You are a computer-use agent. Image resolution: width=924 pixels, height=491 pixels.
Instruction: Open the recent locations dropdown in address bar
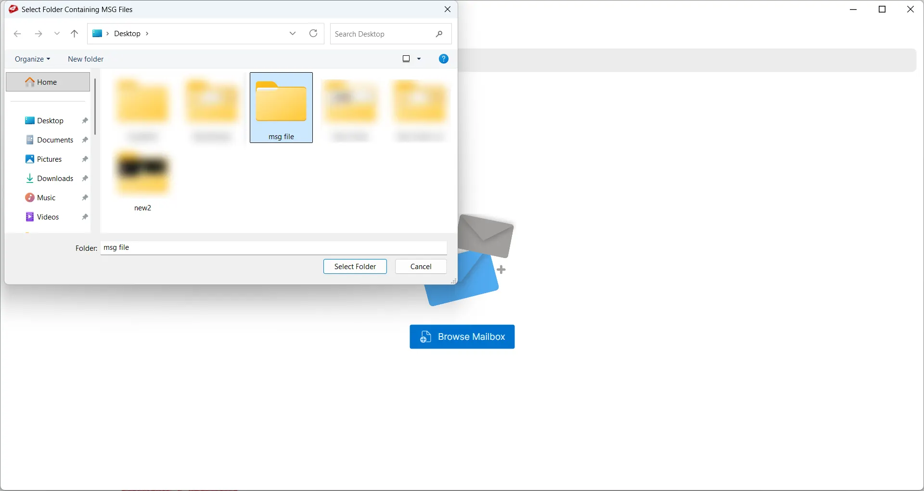(292, 34)
